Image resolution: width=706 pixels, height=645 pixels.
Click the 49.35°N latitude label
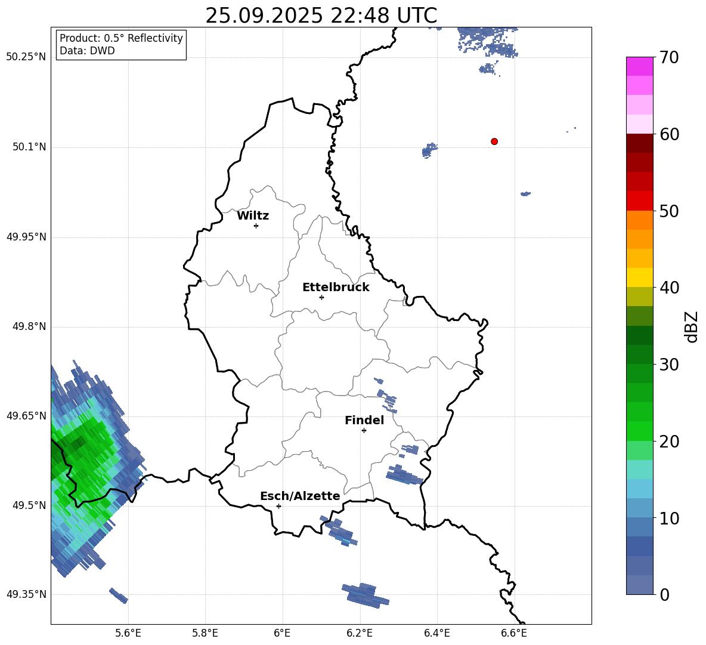pos(26,594)
